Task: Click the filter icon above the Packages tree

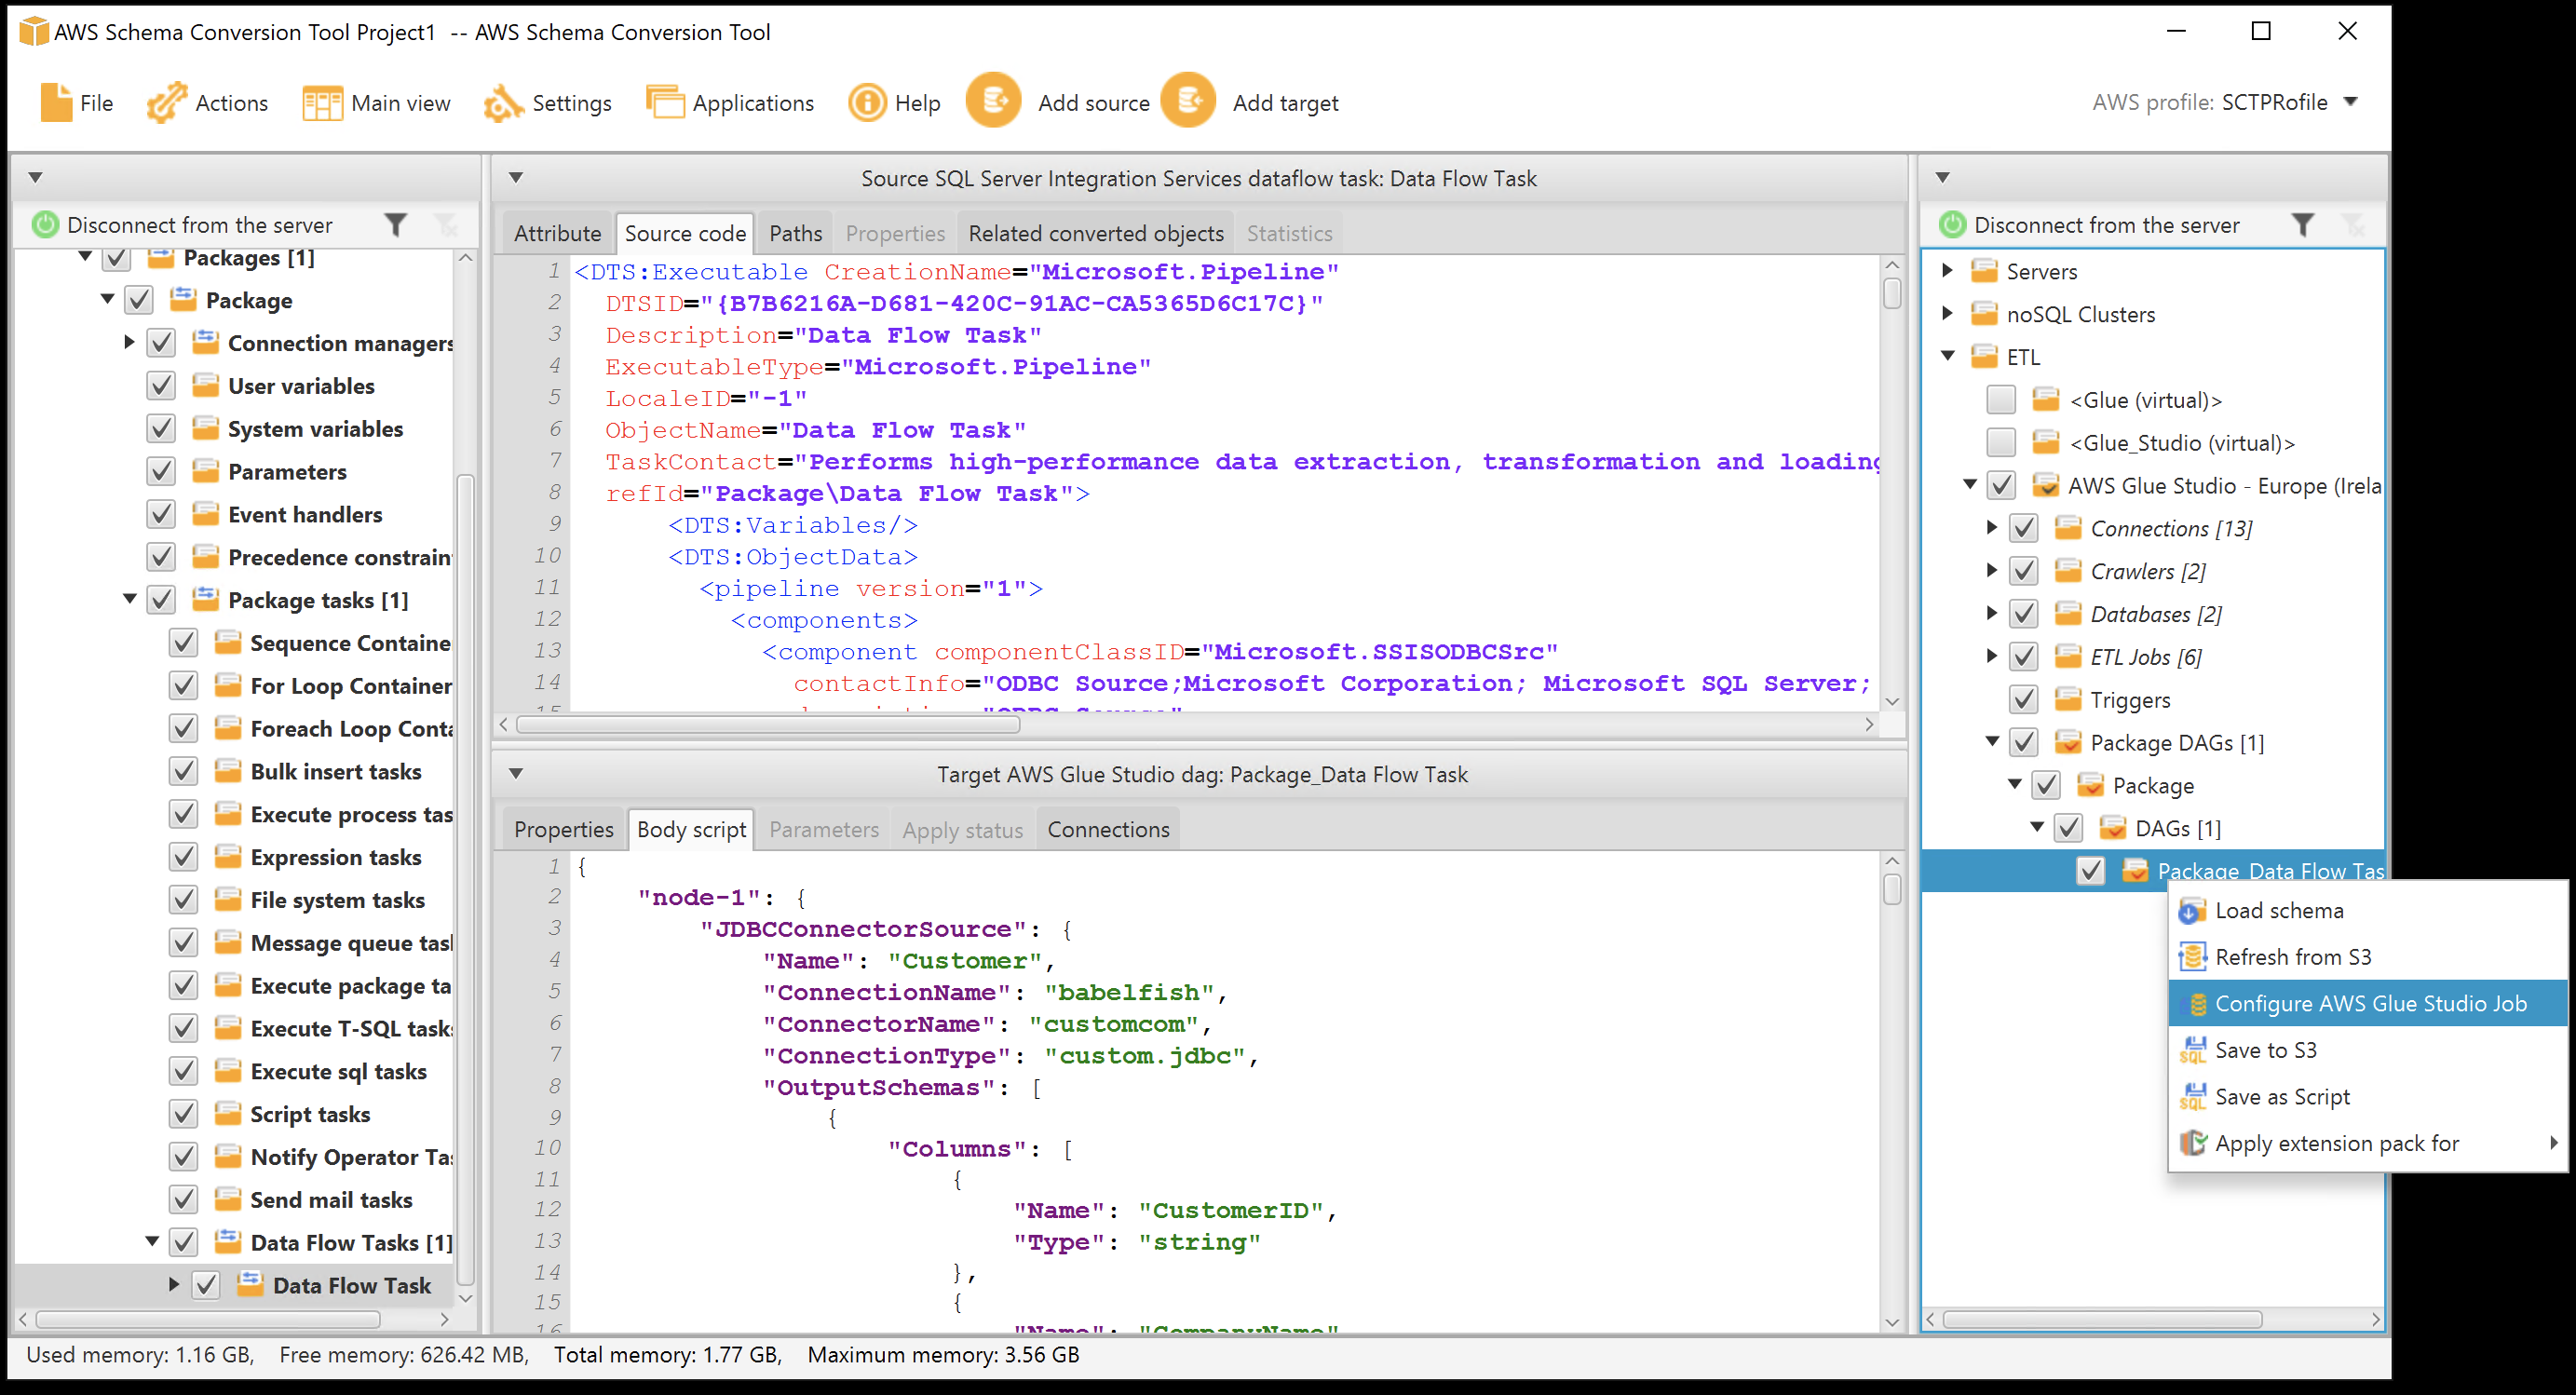Action: [396, 224]
